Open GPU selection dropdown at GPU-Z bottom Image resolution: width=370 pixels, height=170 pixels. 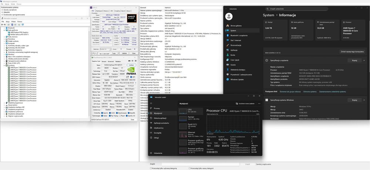(x=104, y=119)
